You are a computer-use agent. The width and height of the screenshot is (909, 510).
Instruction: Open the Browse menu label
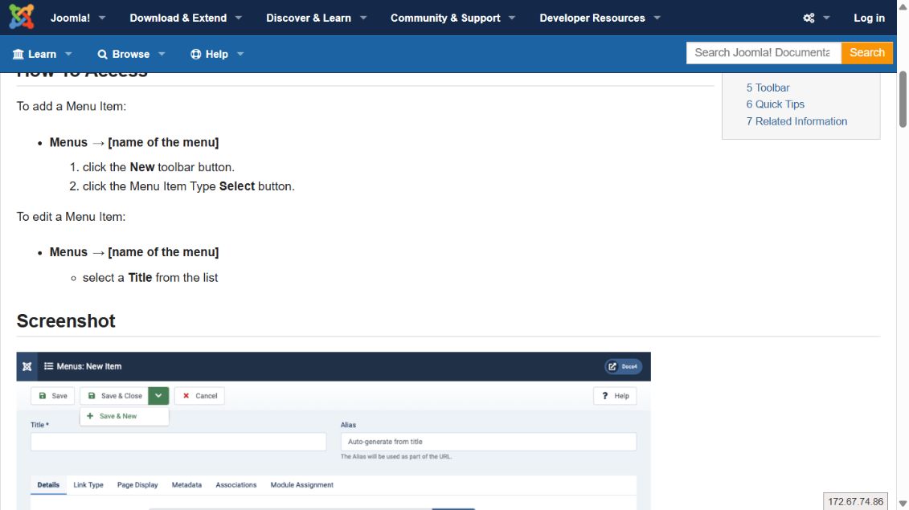131,54
